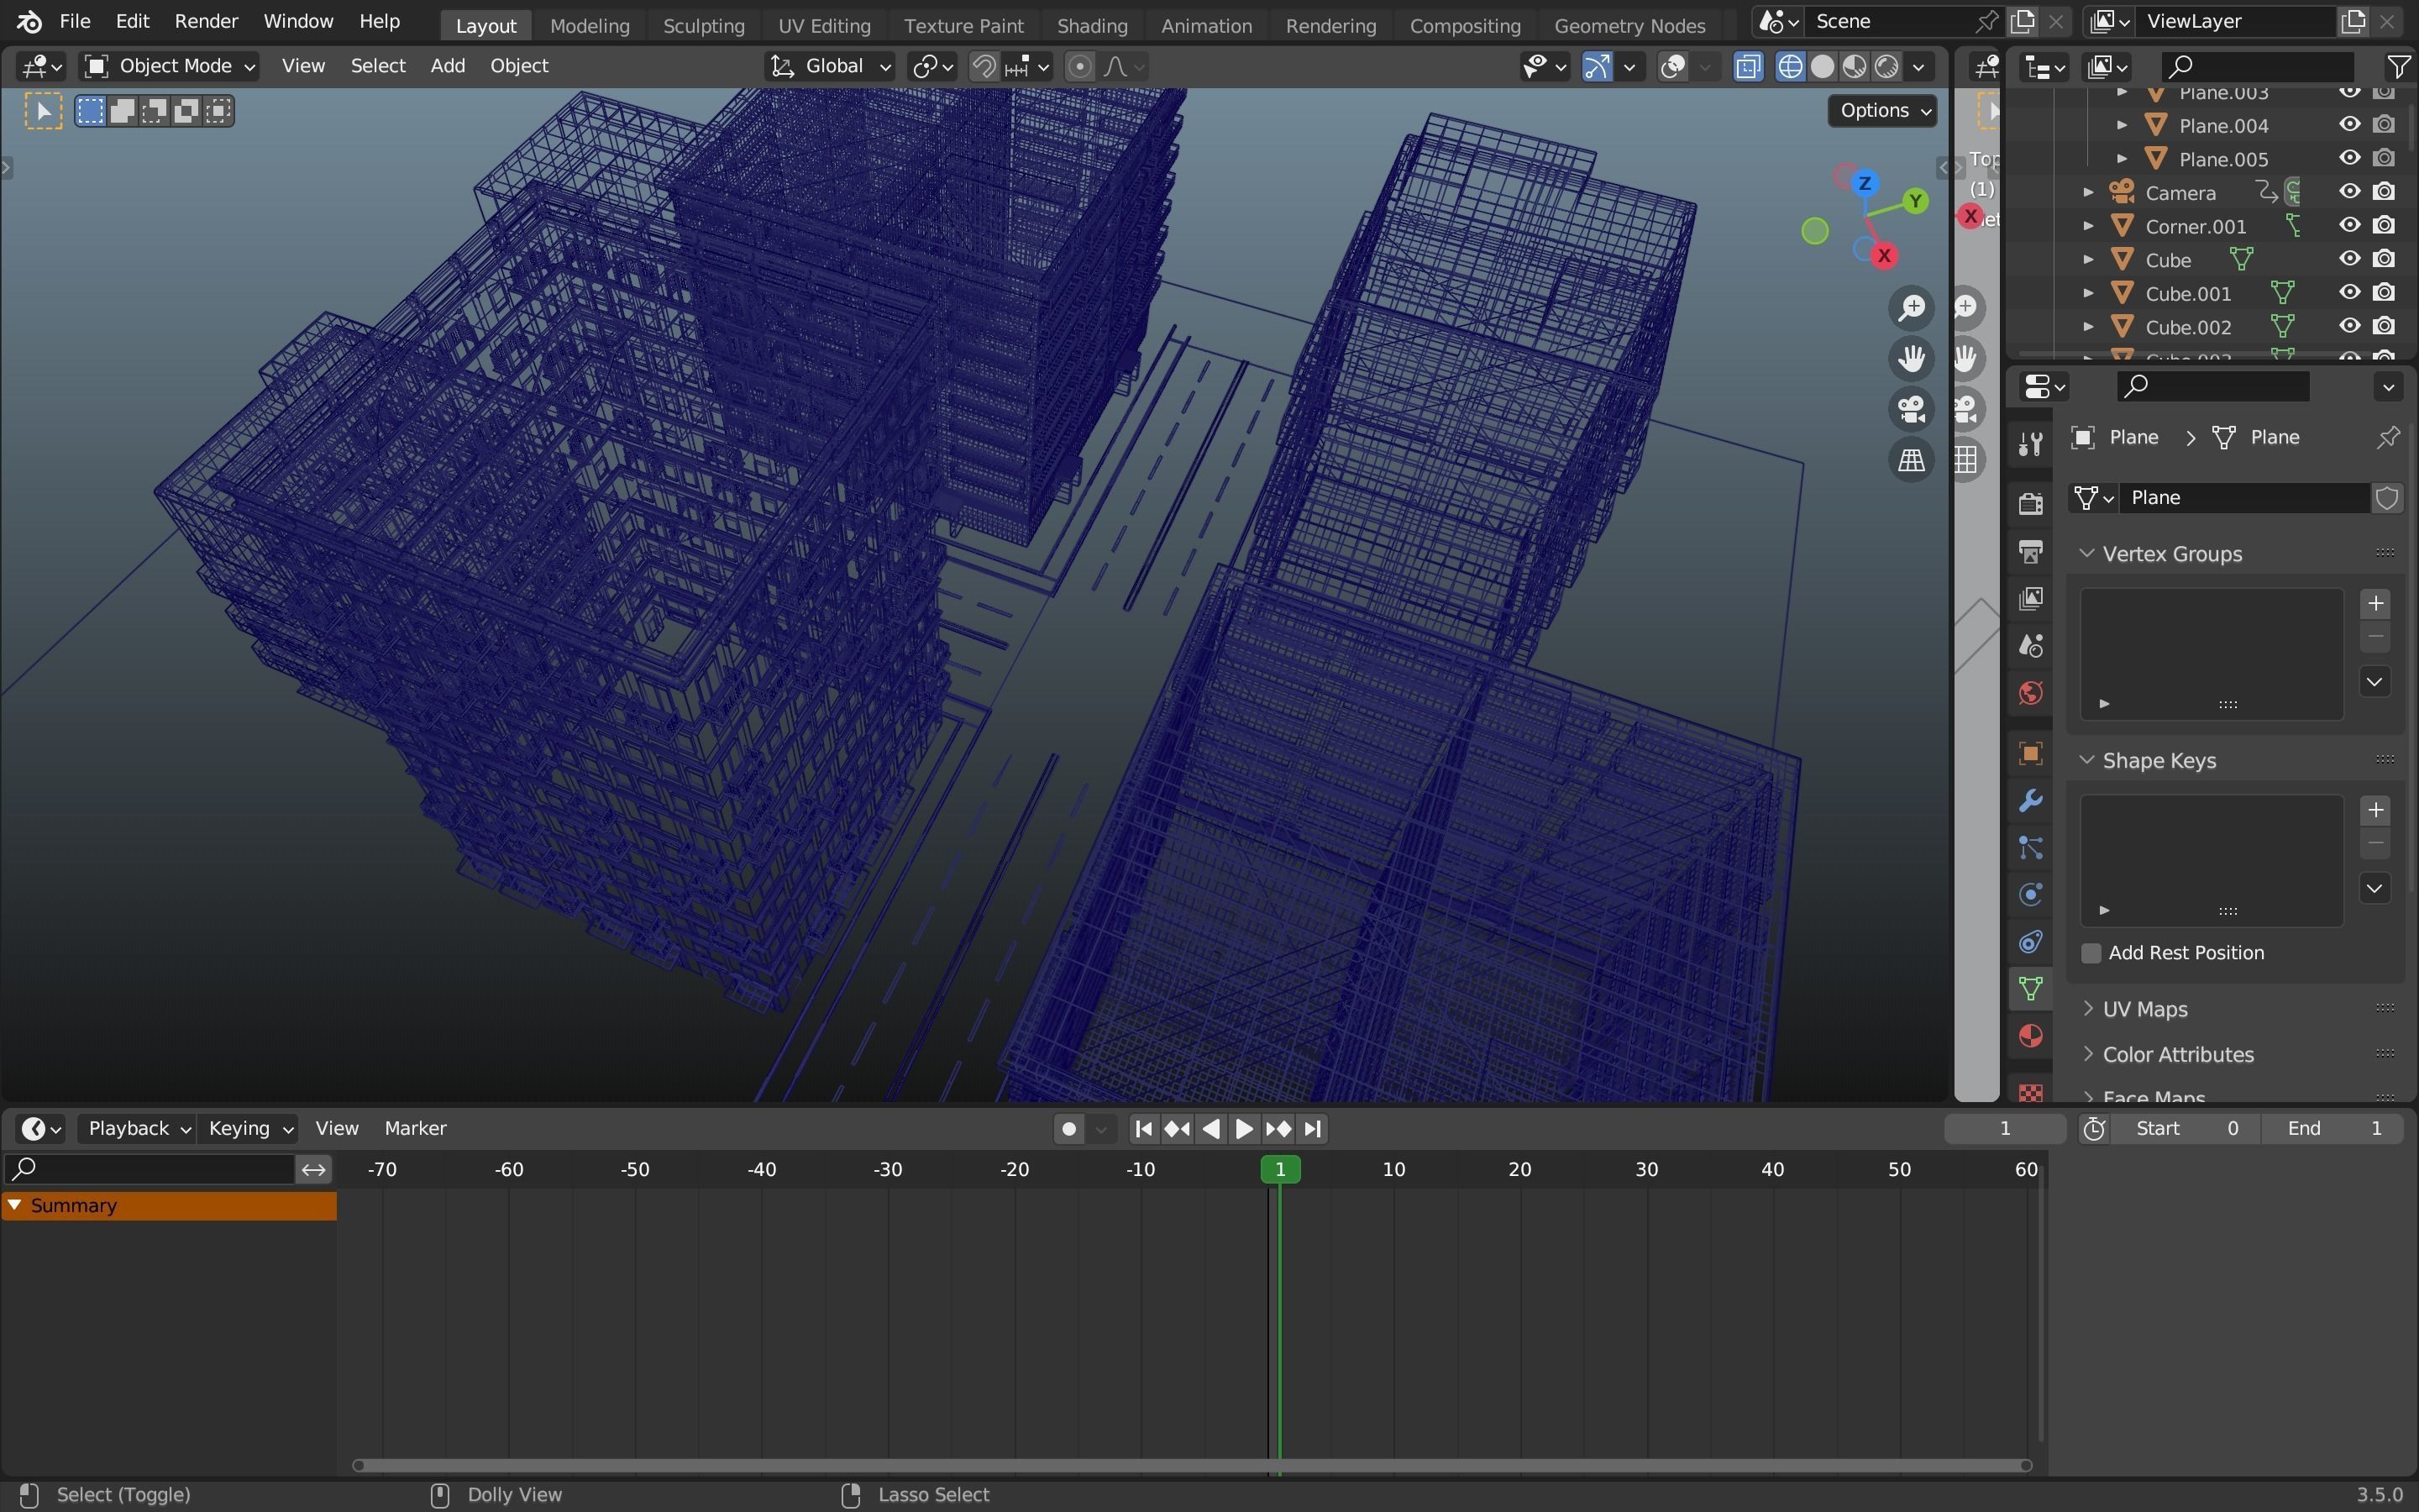This screenshot has height=1512, width=2419.
Task: Click the Blender logo menu
Action: point(29,21)
